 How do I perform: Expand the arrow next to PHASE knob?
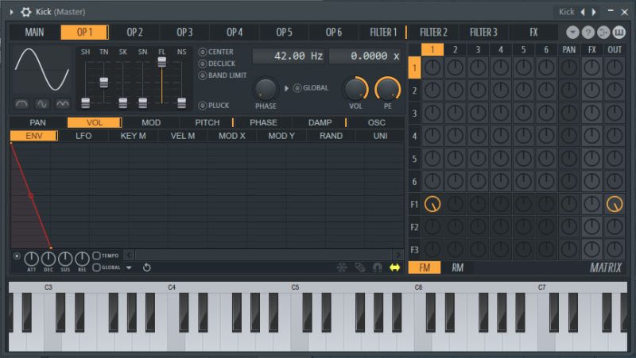[x=286, y=88]
